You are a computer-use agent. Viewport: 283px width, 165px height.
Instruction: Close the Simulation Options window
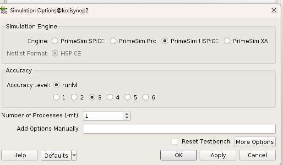[274, 10]
